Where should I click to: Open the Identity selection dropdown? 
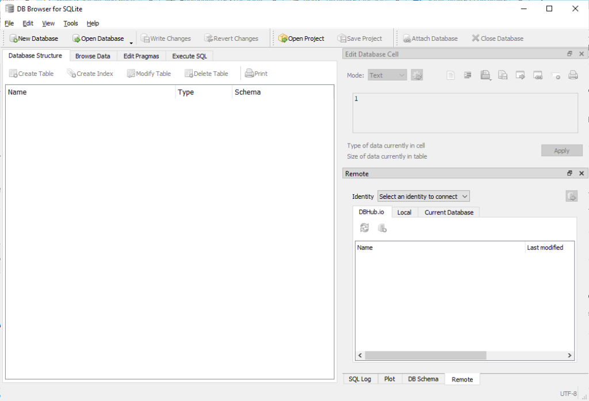[423, 196]
